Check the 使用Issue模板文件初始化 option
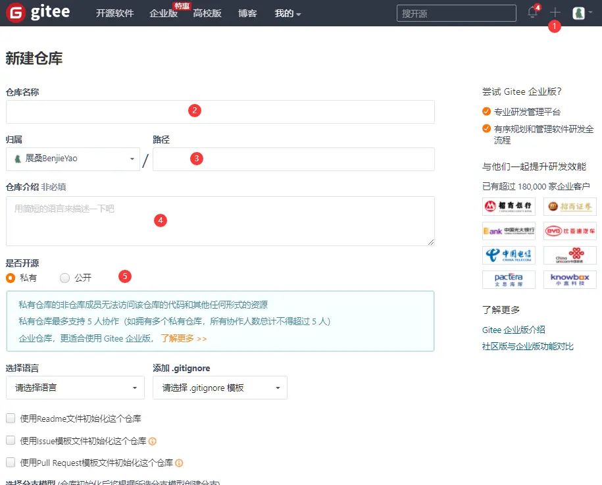The height and width of the screenshot is (485, 602). point(11,441)
